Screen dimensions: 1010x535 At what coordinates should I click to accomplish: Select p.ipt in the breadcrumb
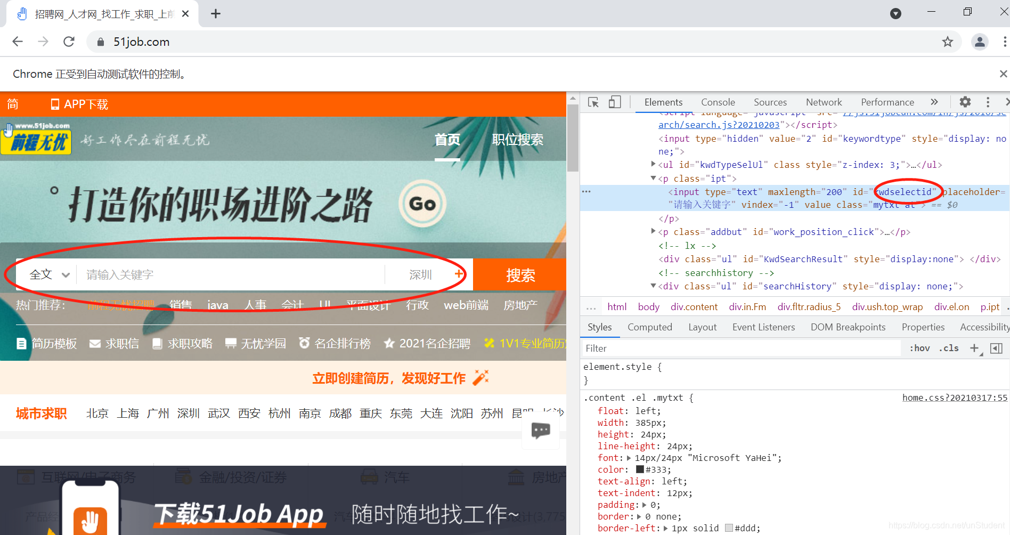point(990,307)
